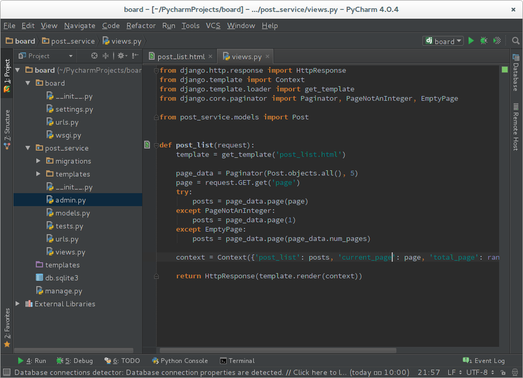Screen dimensions: 523x378
Task: Open the Navigate menu
Action: click(80, 25)
